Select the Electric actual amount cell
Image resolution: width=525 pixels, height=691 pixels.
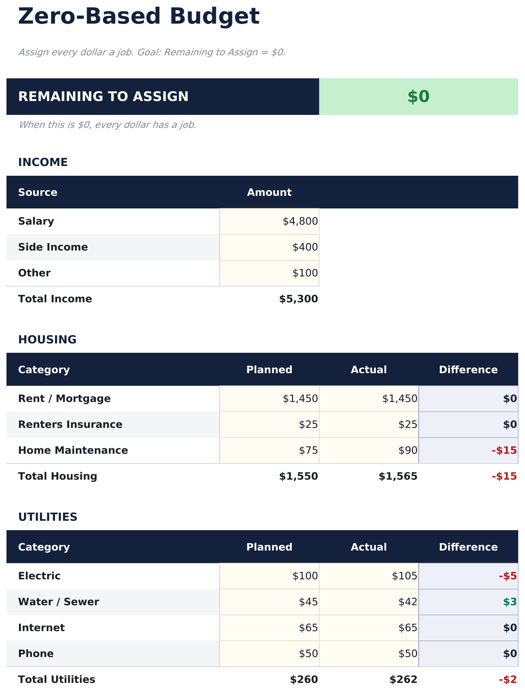[x=369, y=576]
